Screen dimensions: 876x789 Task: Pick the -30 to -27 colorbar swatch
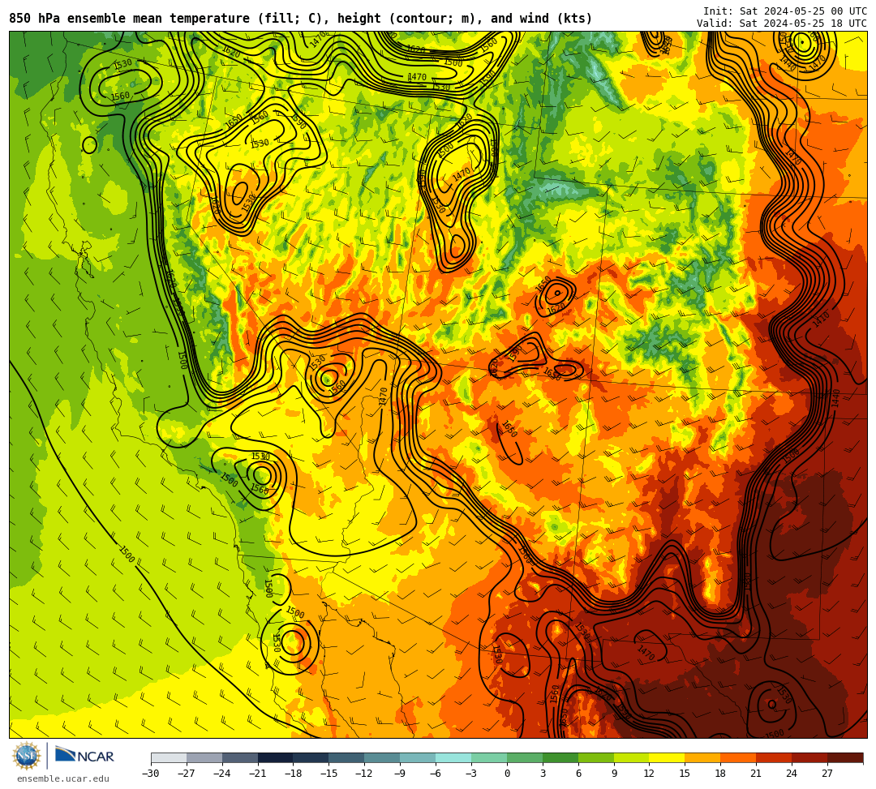pyautogui.click(x=169, y=757)
